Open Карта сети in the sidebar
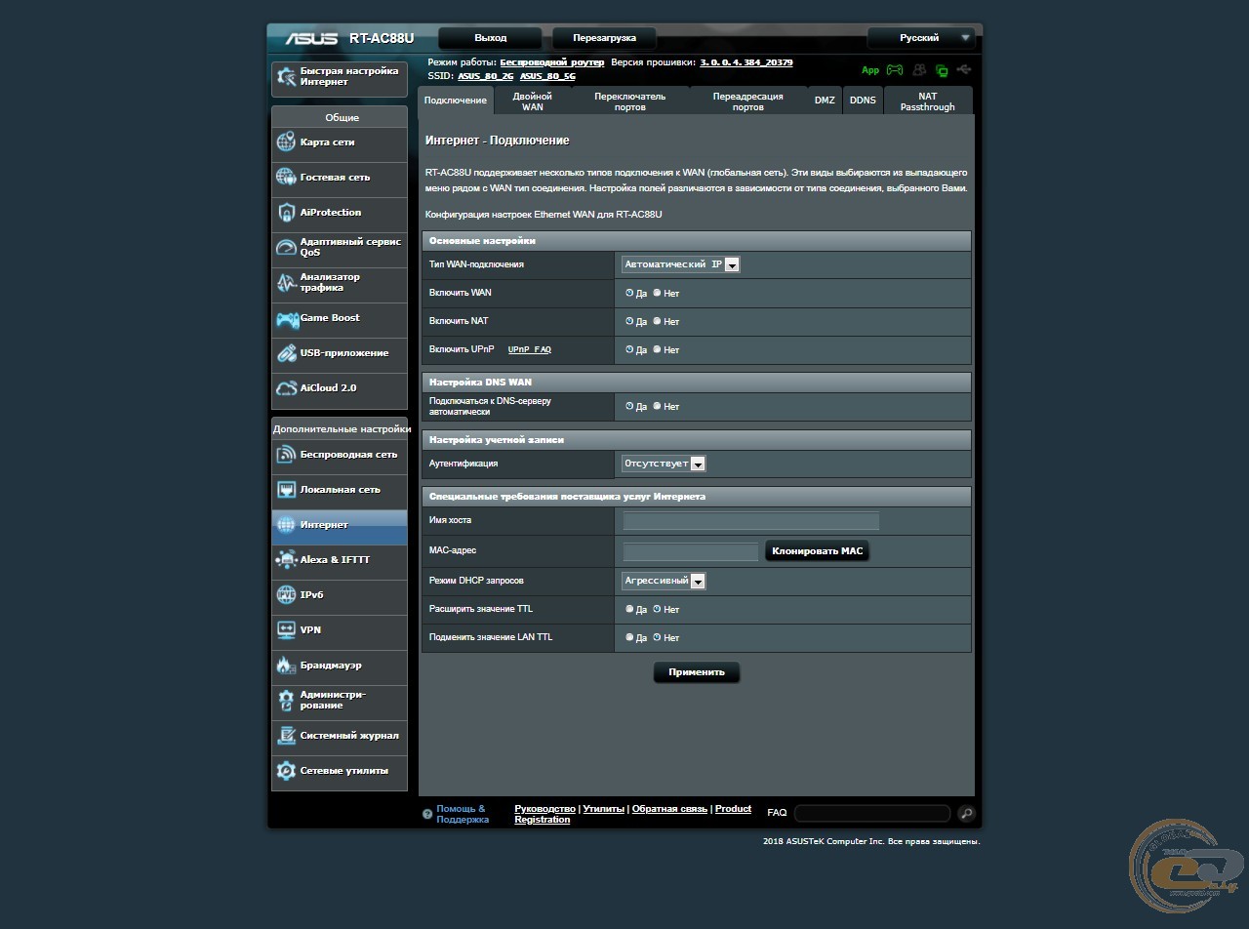Viewport: 1249px width, 929px height. pyautogui.click(x=340, y=143)
